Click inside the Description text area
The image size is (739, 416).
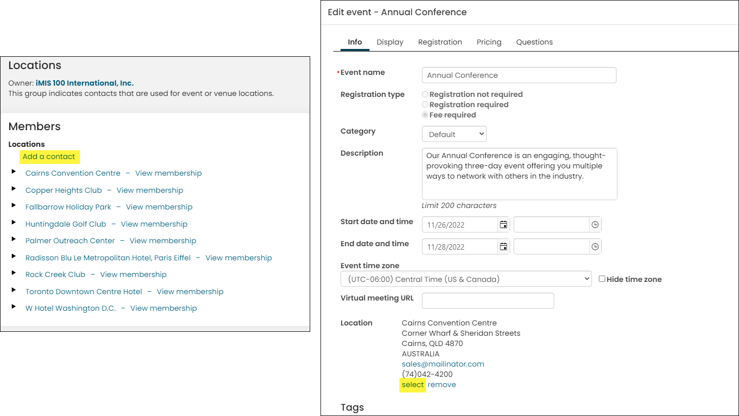pos(519,174)
